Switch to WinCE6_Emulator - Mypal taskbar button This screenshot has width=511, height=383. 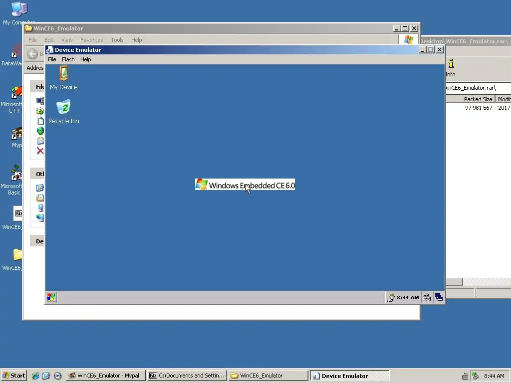105,376
